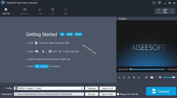Click Open Folder button
The width and height of the screenshot is (177, 98).
[107, 94]
